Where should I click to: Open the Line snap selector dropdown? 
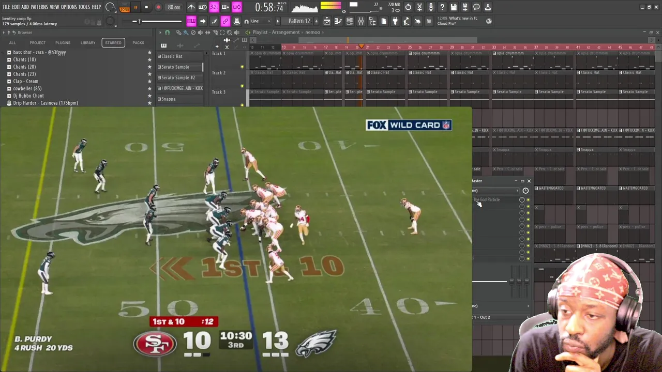[262, 21]
